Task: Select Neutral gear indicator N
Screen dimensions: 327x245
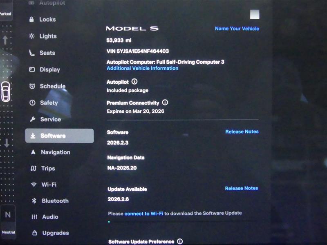Action: [x=8, y=215]
